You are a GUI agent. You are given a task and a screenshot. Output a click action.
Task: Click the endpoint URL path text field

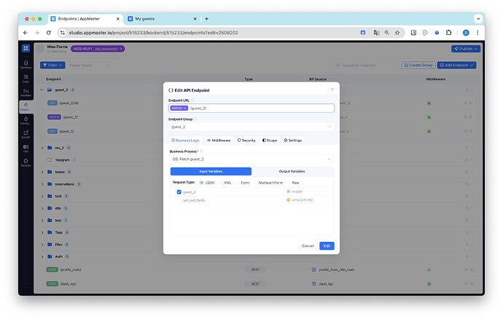(261, 109)
